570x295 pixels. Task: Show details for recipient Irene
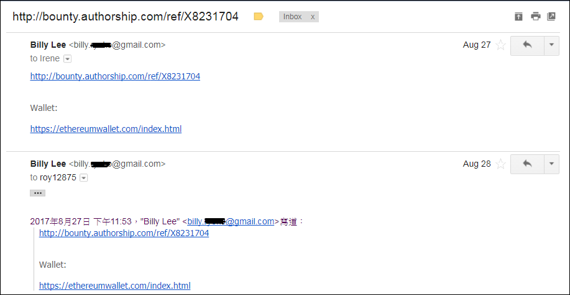click(x=68, y=59)
